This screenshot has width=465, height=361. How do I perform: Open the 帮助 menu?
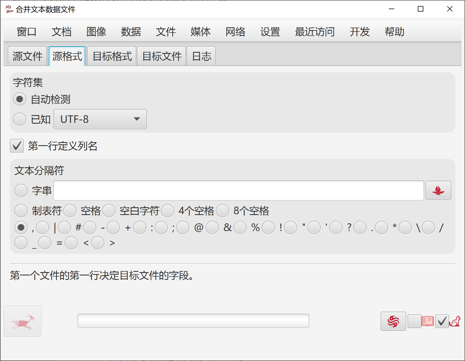[395, 32]
